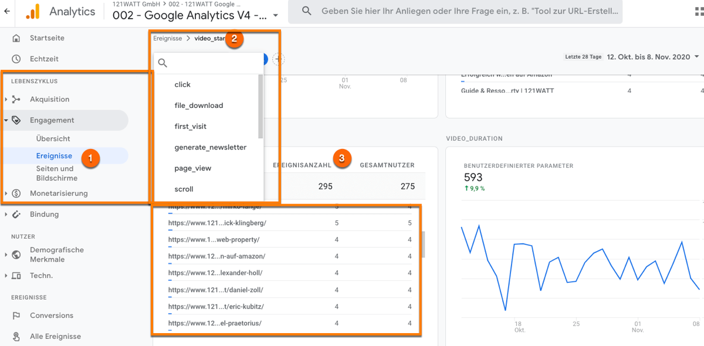Click the back arrow next to the logo
Screen dimensions: 704x346
point(6,11)
